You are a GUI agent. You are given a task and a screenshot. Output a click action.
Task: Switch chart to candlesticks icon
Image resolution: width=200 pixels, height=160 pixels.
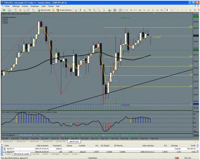coord(80,10)
